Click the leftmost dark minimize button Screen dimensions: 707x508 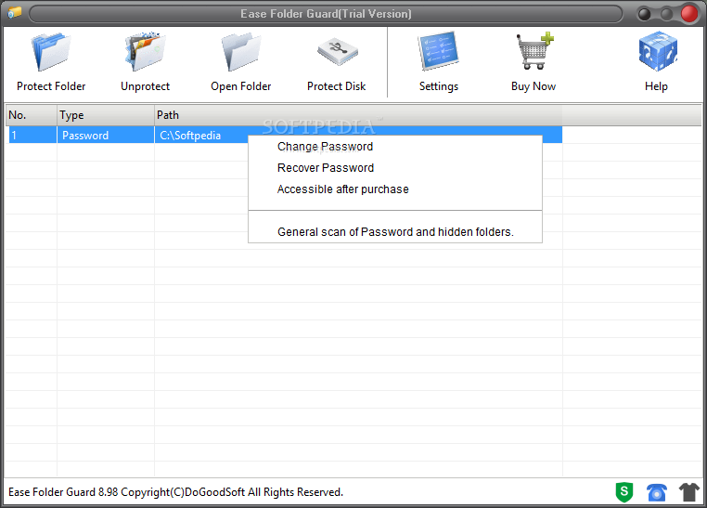coord(644,15)
